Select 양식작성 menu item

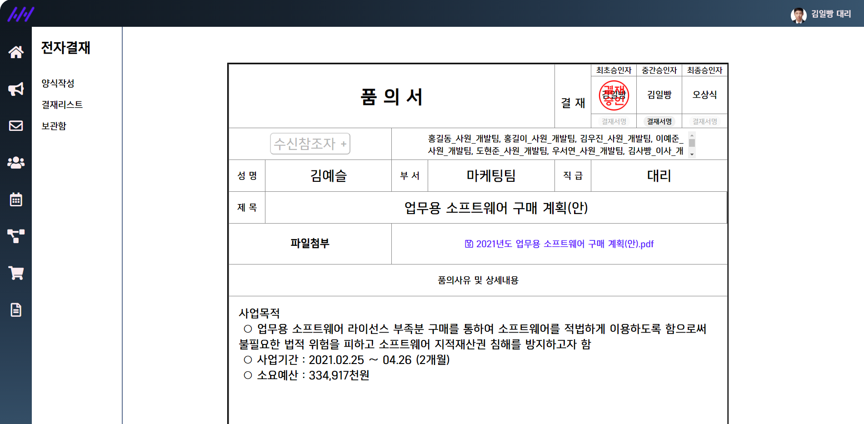[58, 83]
